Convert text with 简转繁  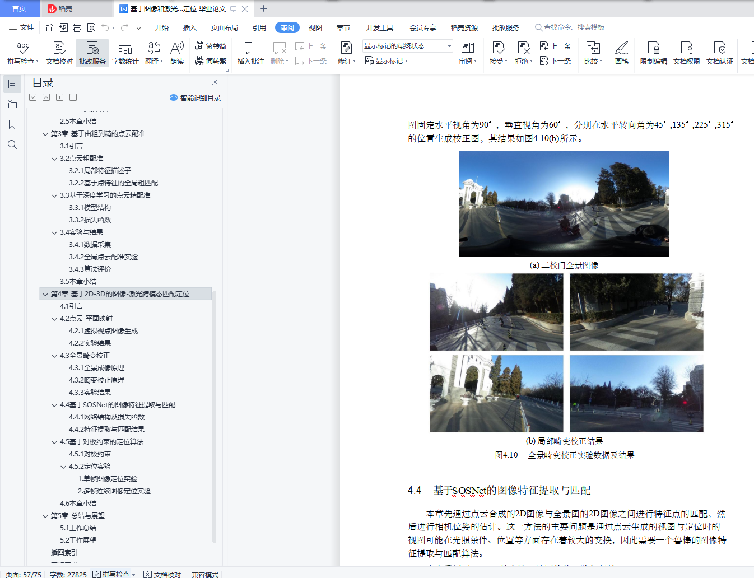point(211,60)
